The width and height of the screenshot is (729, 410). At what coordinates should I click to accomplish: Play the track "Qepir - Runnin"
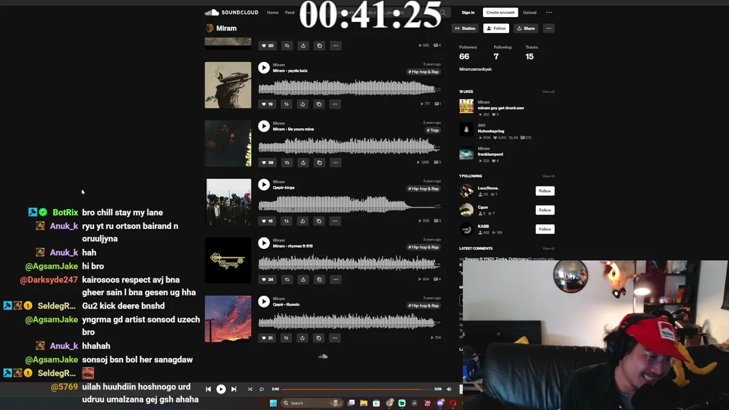[x=264, y=301]
